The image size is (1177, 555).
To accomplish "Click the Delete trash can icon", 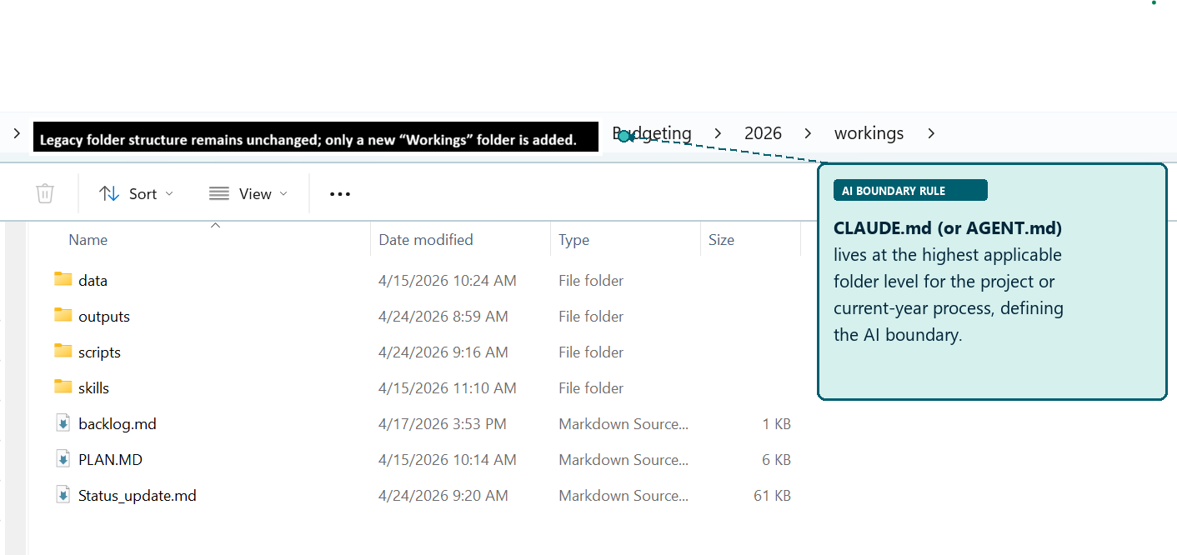I will tap(45, 193).
